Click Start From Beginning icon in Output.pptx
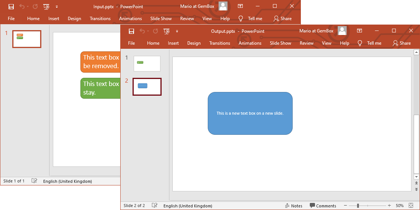The width and height of the screenshot is (420, 210). 166,31
